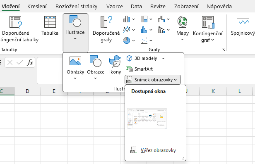
Task: Insert SmartArt graphic
Action: click(x=140, y=69)
